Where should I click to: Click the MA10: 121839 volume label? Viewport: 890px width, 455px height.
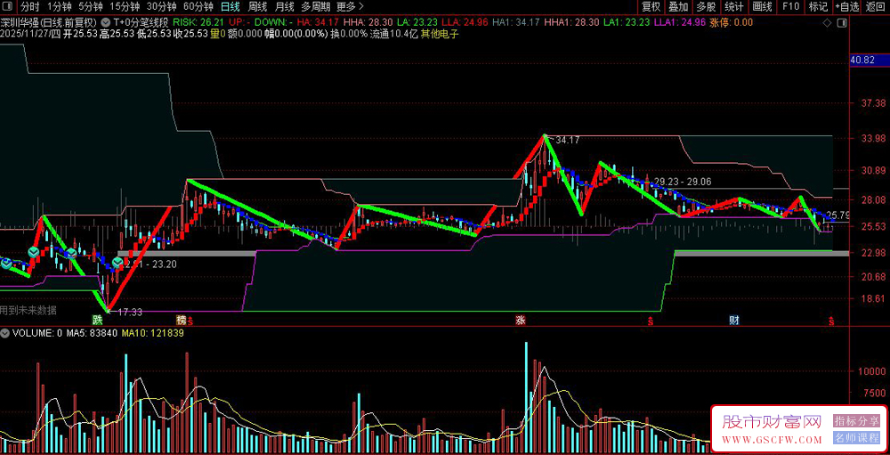point(153,333)
